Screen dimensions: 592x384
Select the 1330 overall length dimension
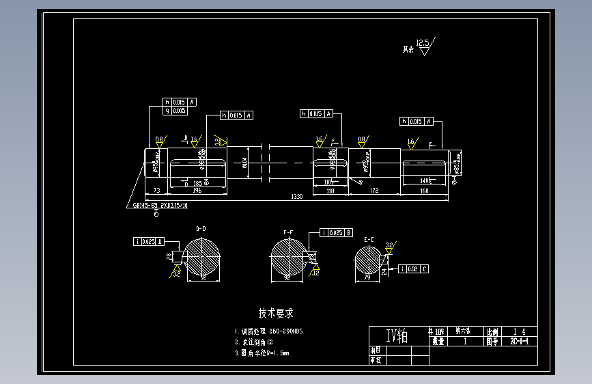[297, 197]
